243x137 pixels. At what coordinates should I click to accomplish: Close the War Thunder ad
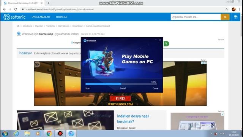pos(205,63)
